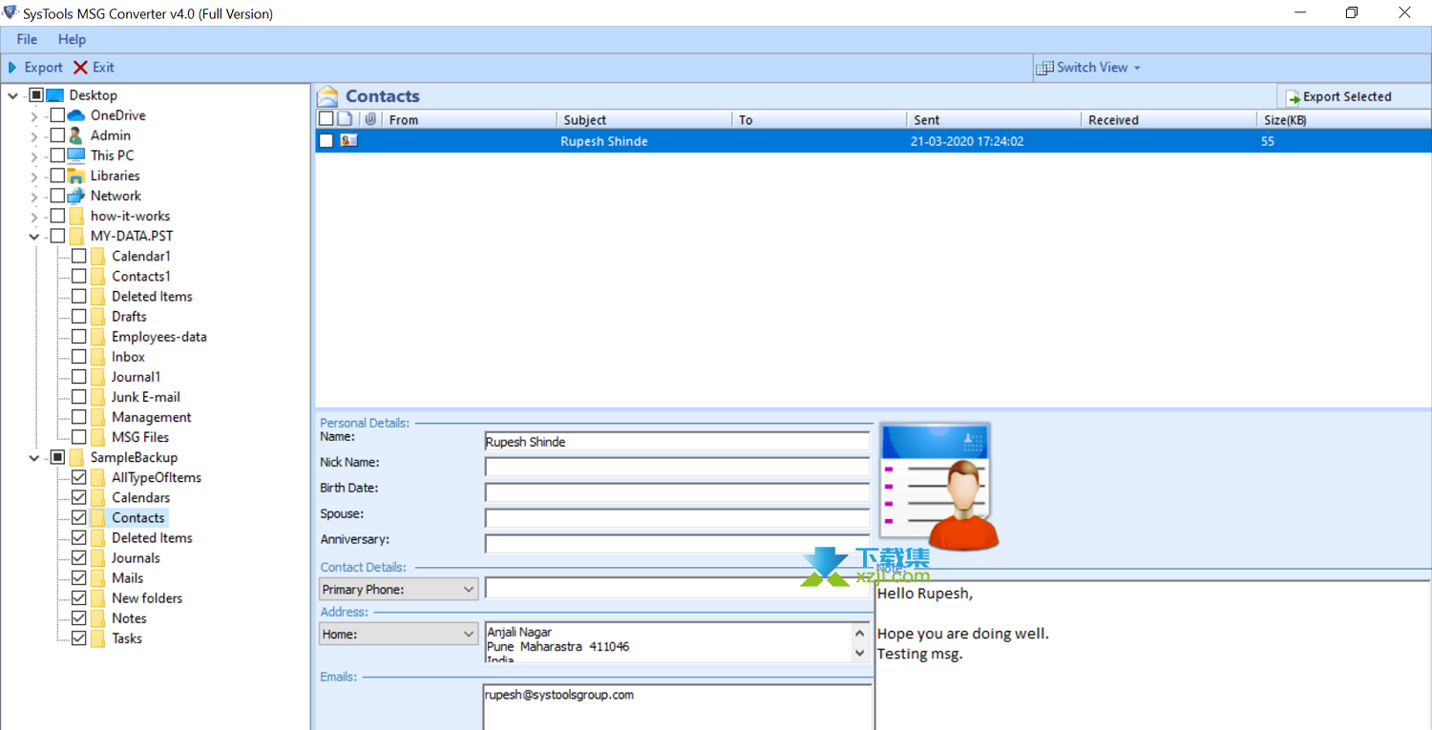The width and height of the screenshot is (1432, 730).
Task: Uncheck the Calendars folder checkbox
Action: tap(79, 497)
